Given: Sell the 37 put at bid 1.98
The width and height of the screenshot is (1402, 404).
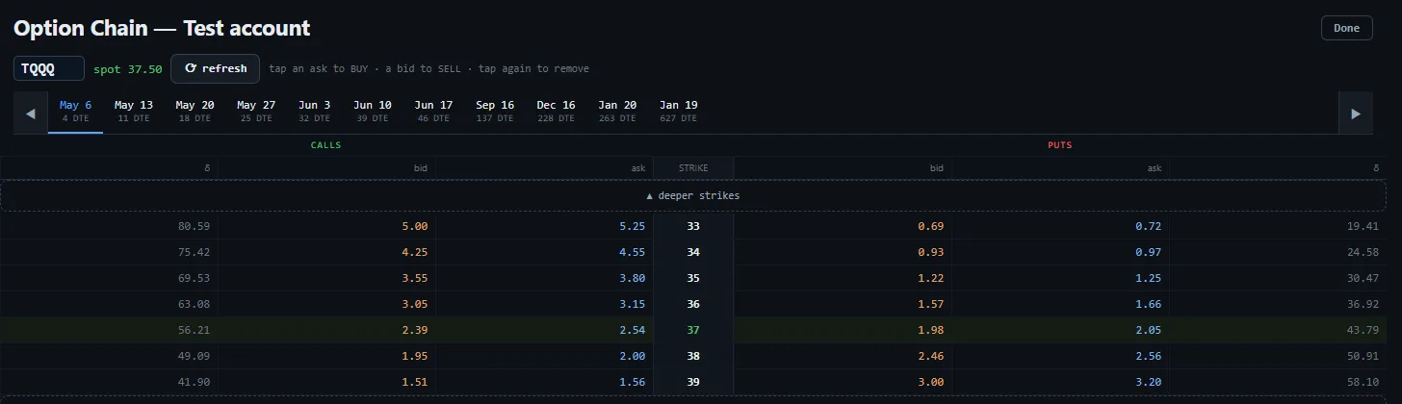Looking at the screenshot, I should point(843,330).
